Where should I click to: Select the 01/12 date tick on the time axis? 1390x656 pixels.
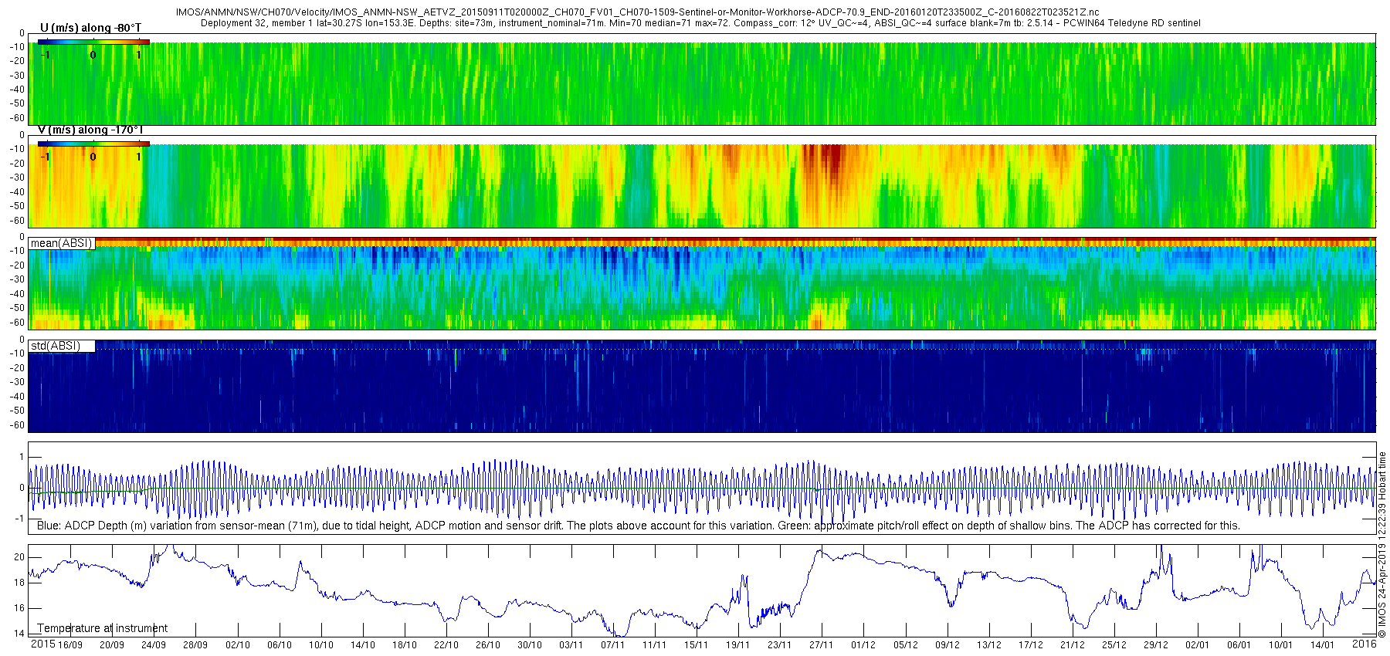pos(863,644)
